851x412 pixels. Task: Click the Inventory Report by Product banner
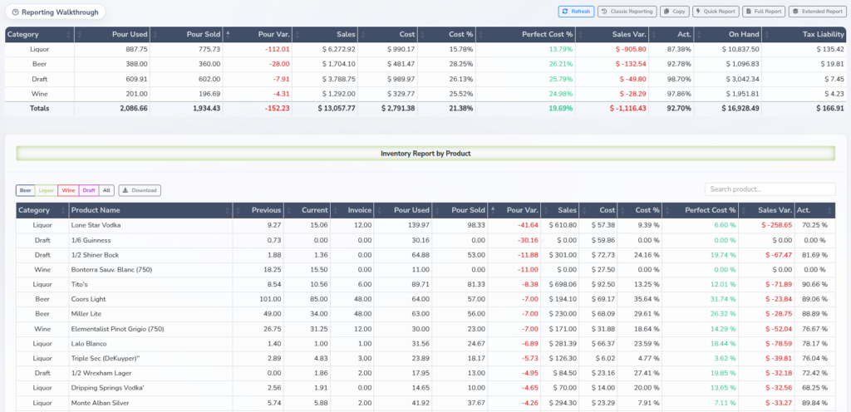(425, 154)
